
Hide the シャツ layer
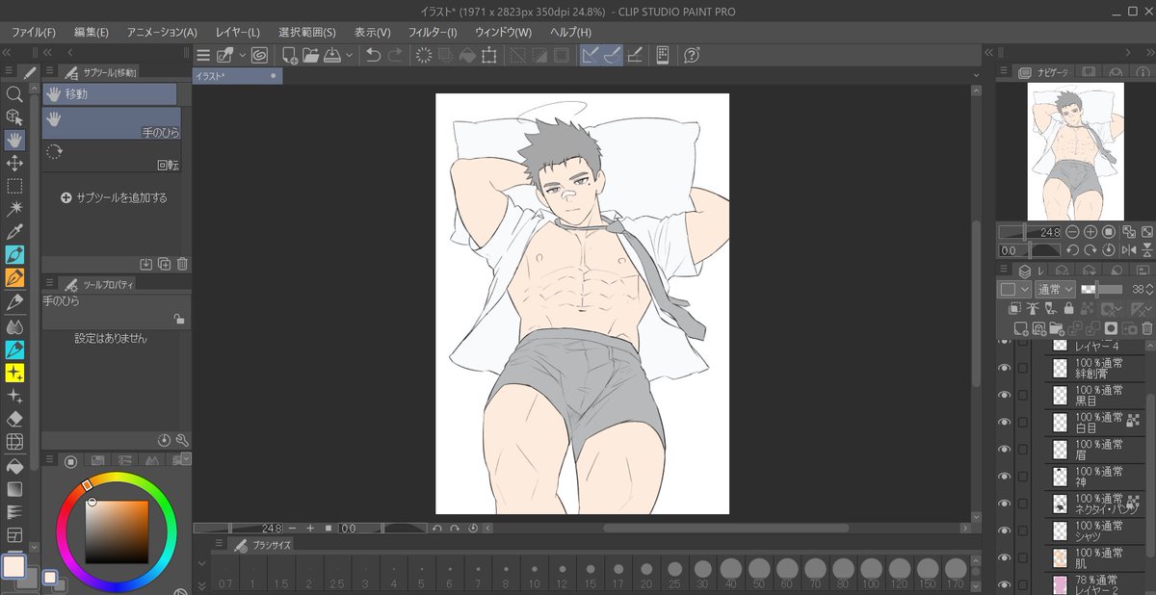1005,530
